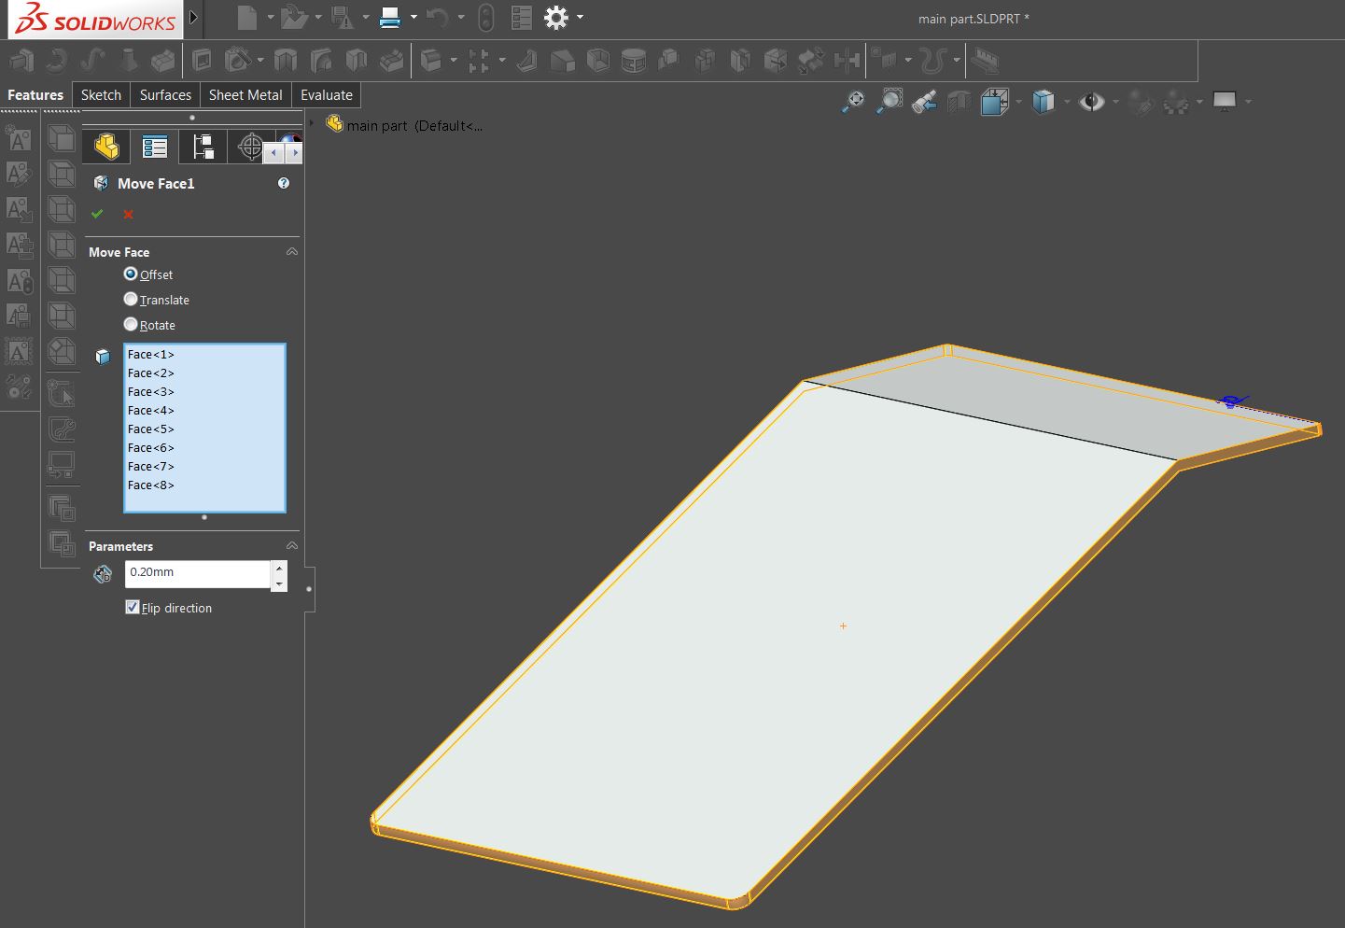The width and height of the screenshot is (1345, 928).
Task: Collapse the Parameters section
Action: click(291, 546)
